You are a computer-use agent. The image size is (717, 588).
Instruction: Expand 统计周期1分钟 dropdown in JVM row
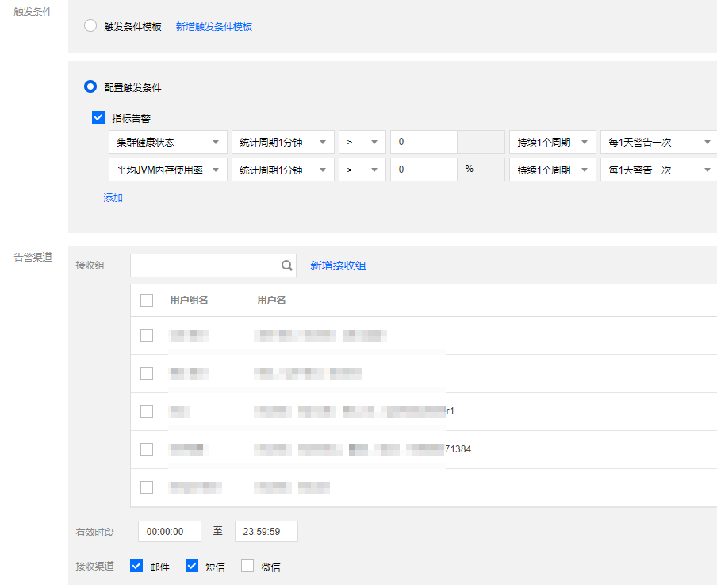click(282, 170)
